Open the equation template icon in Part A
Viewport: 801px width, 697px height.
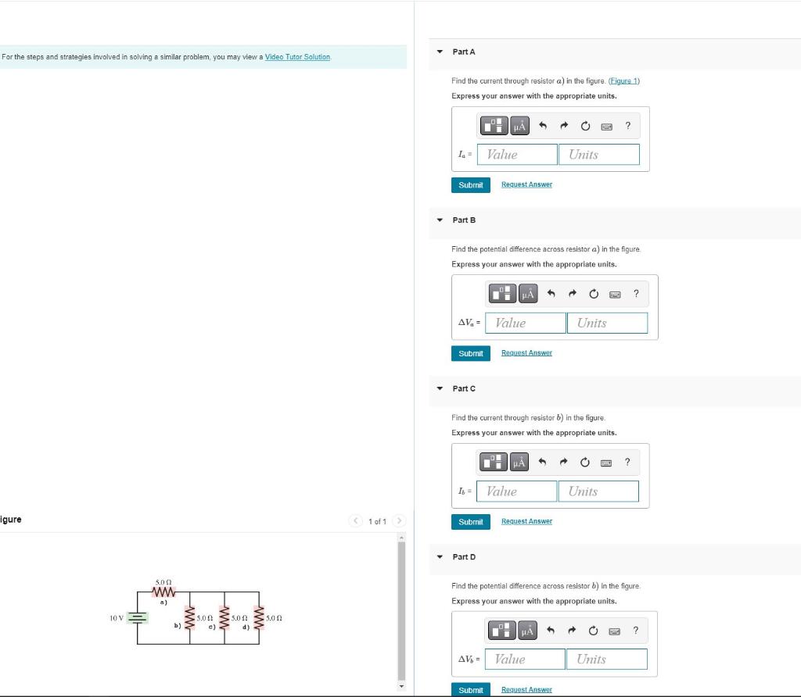[x=494, y=125]
